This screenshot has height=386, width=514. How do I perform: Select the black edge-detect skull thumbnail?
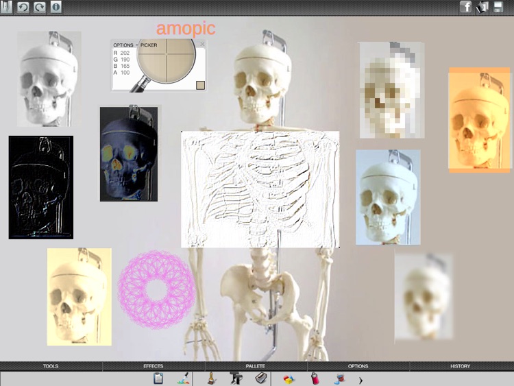[x=41, y=187]
